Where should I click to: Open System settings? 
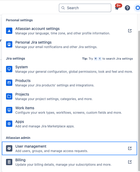69,69
